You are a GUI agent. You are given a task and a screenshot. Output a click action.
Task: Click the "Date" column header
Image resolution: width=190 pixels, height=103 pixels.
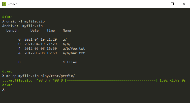35,30
